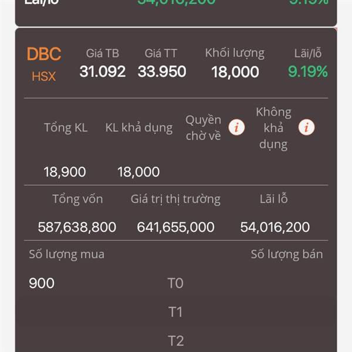Select the Lãi lỗ amount 54,016,200
The image size is (352, 352).
(x=275, y=227)
